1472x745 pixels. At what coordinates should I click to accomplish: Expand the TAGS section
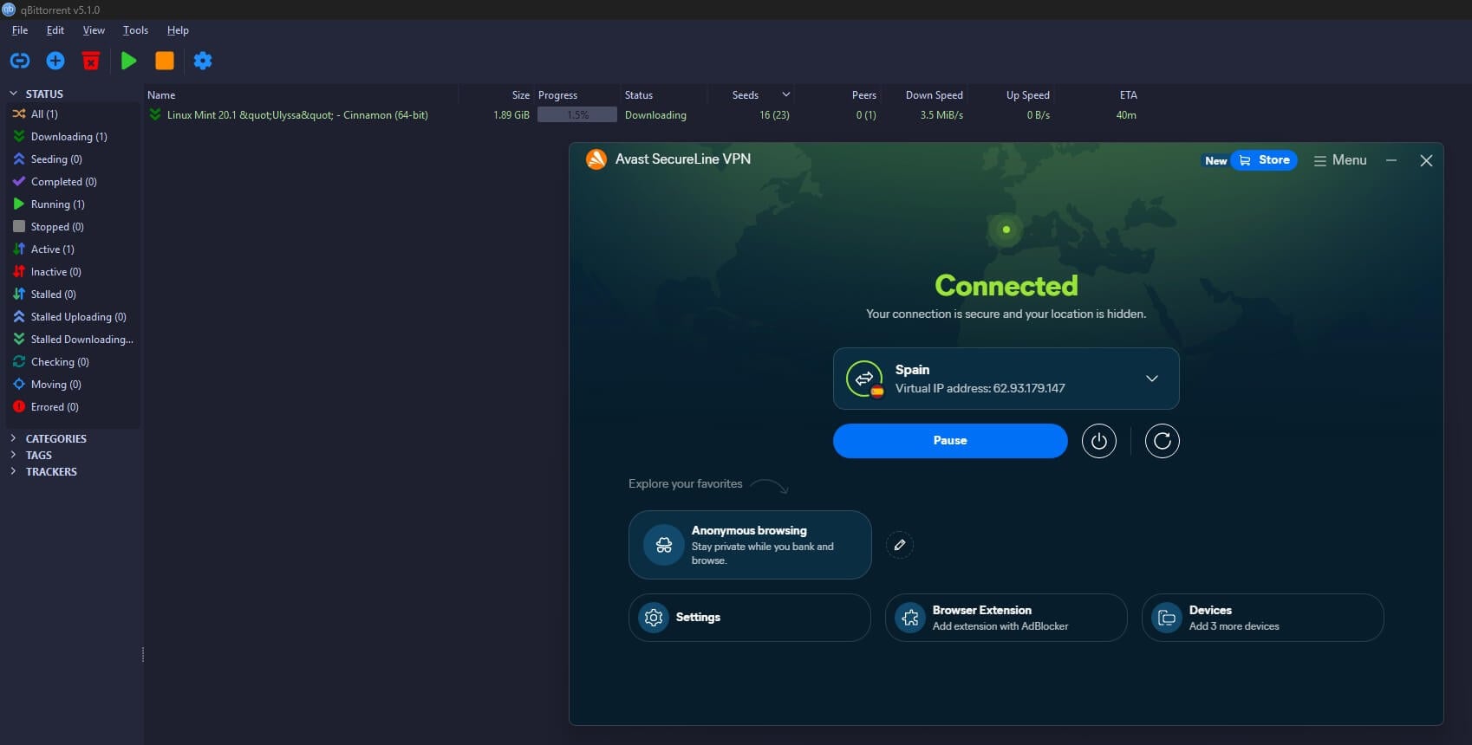point(13,455)
